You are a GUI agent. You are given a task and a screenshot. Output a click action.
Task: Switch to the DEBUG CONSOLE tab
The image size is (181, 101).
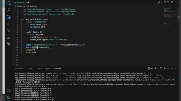44,68
